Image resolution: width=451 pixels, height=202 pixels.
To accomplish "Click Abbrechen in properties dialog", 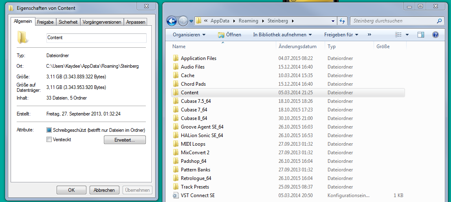I will [x=104, y=190].
